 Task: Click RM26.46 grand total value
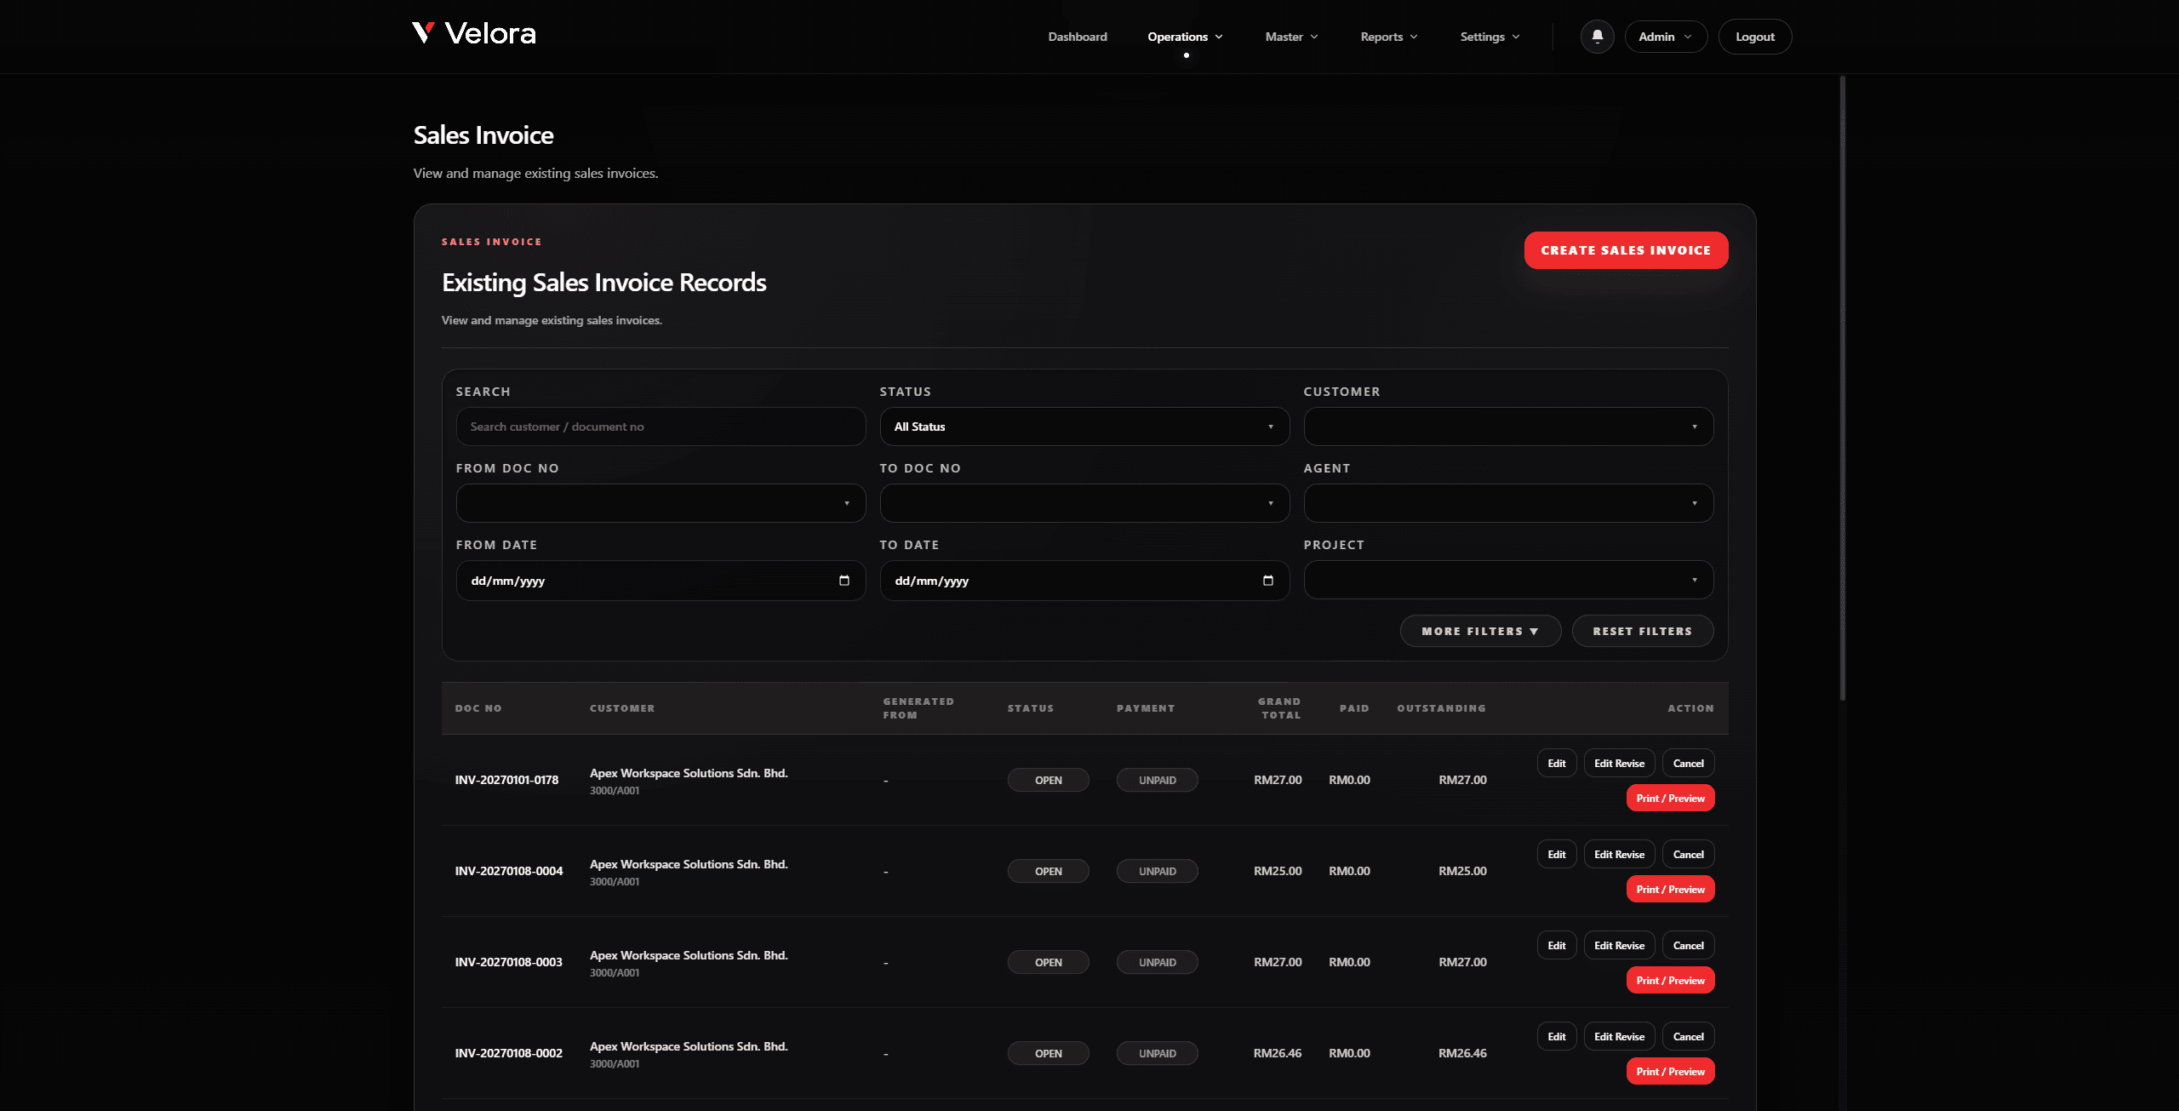(x=1277, y=1053)
